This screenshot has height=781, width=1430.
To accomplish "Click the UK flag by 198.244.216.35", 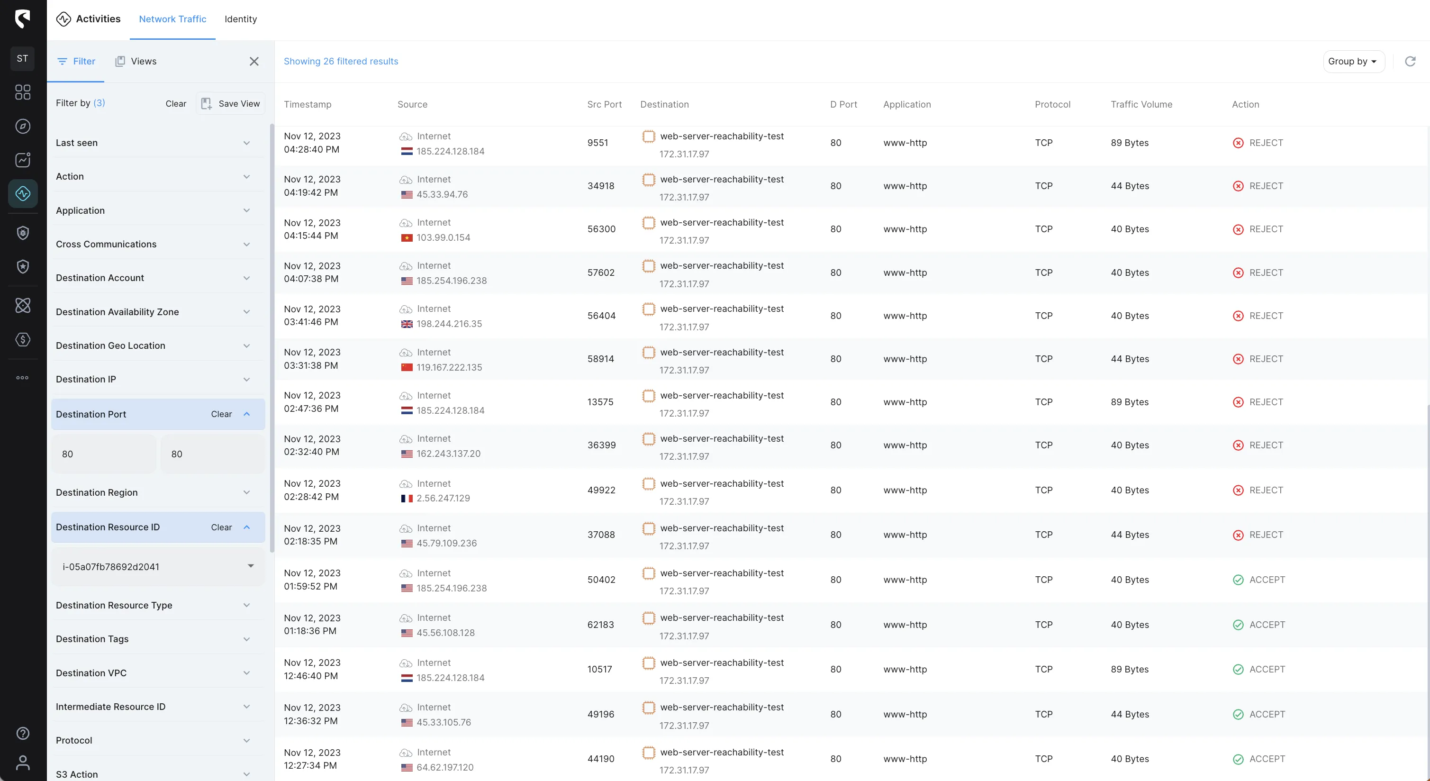I will (x=407, y=324).
